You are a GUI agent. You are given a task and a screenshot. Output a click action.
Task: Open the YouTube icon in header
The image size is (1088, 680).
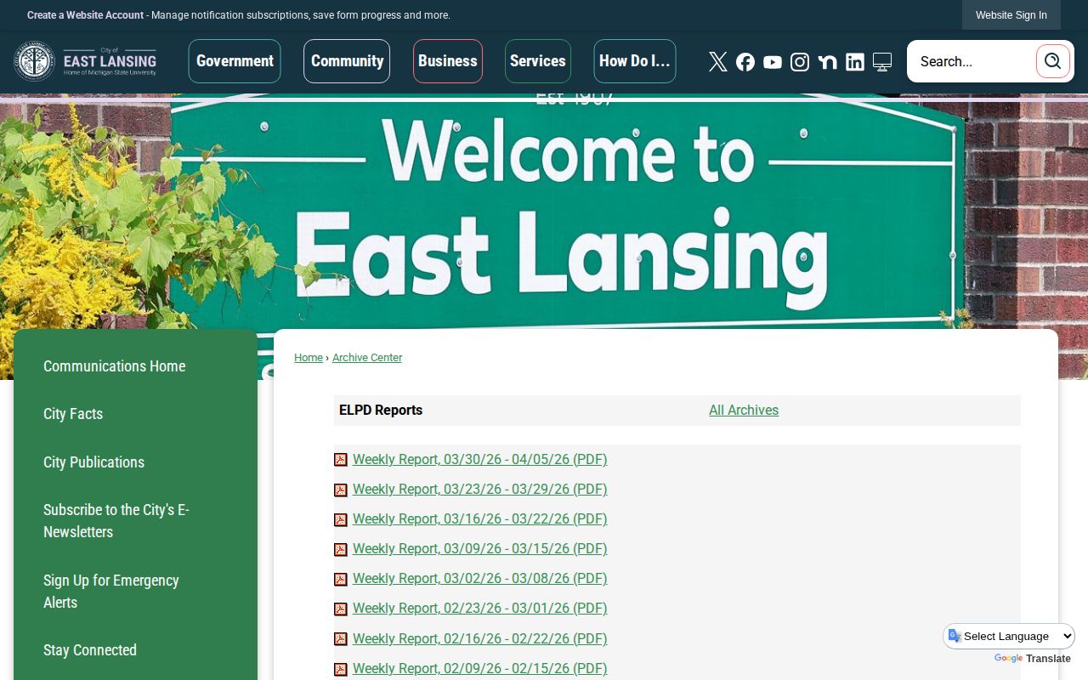coord(773,61)
